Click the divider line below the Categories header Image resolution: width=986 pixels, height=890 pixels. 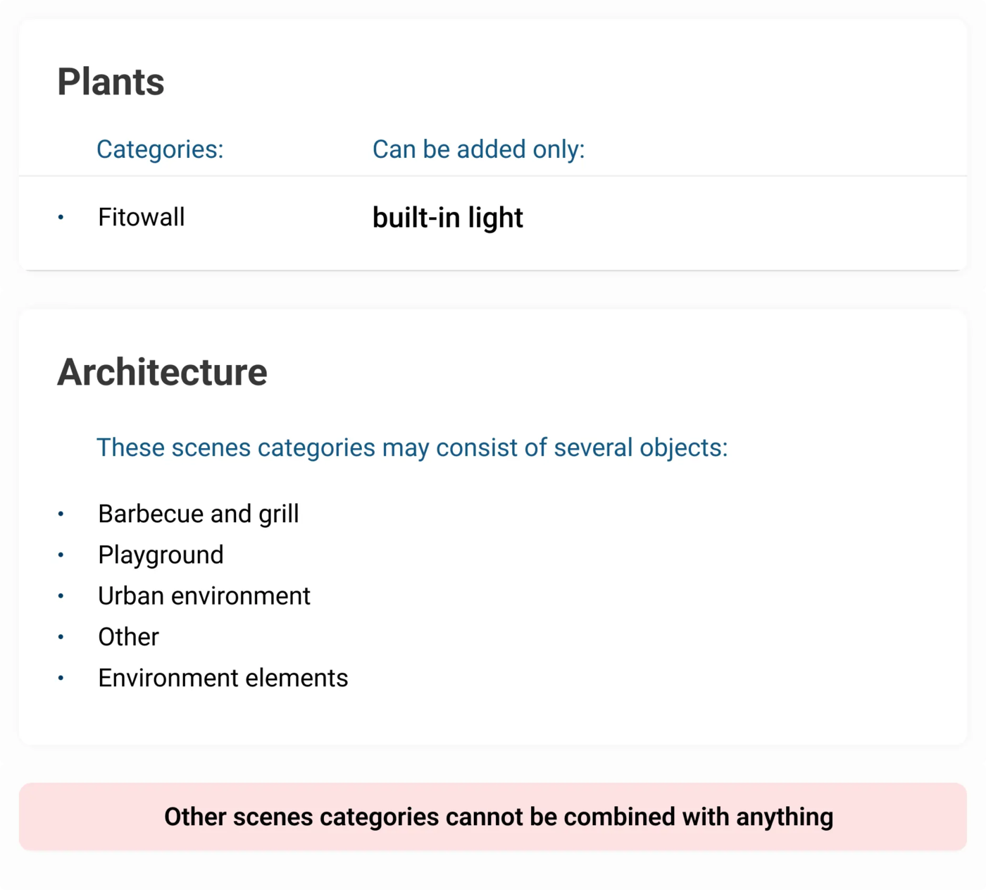click(492, 175)
